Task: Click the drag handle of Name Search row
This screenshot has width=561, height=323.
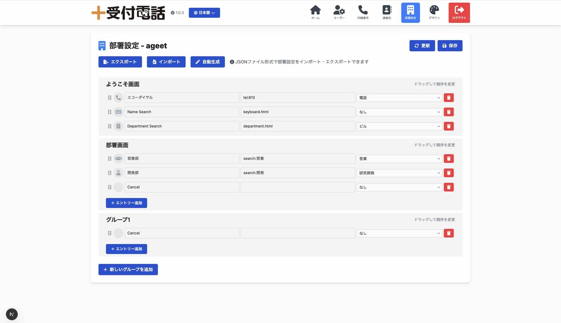Action: (x=110, y=112)
